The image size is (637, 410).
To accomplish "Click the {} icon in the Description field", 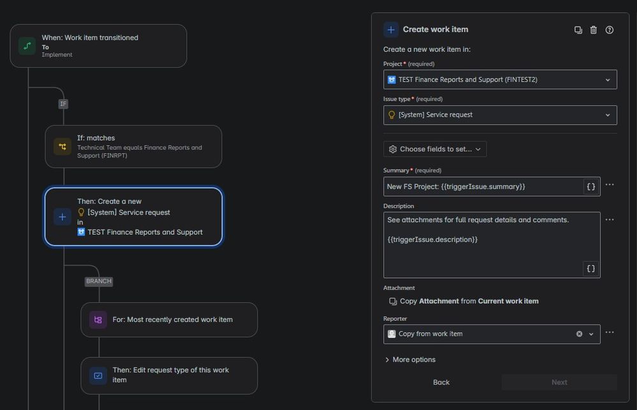I will [x=590, y=268].
